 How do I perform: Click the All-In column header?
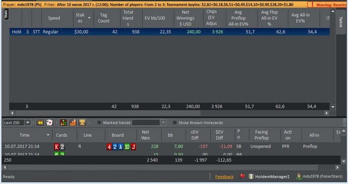314,135
